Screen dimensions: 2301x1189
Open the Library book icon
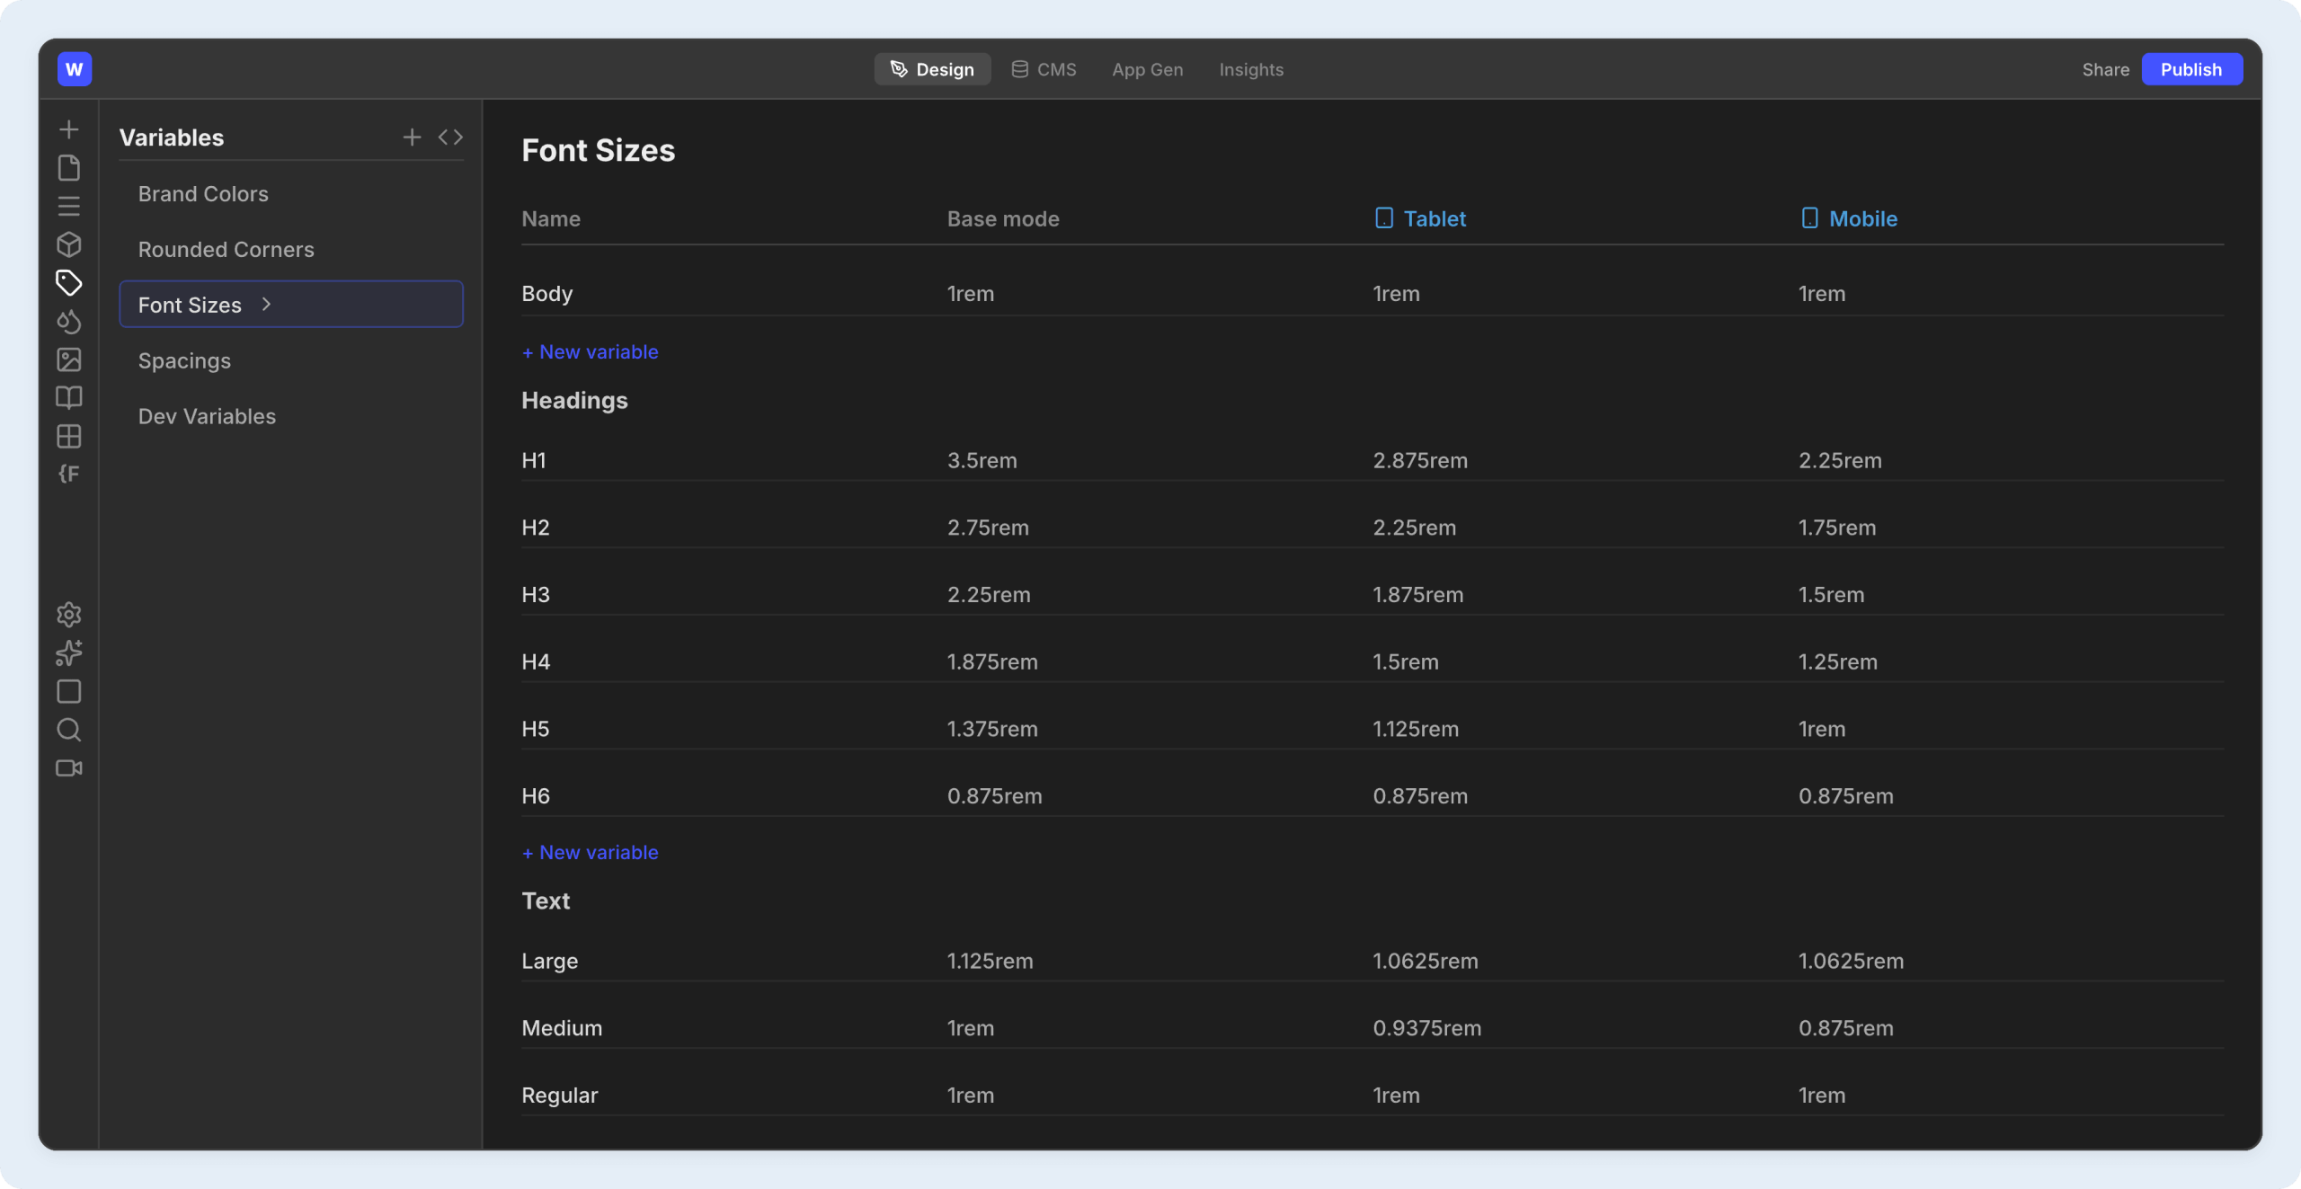(69, 398)
